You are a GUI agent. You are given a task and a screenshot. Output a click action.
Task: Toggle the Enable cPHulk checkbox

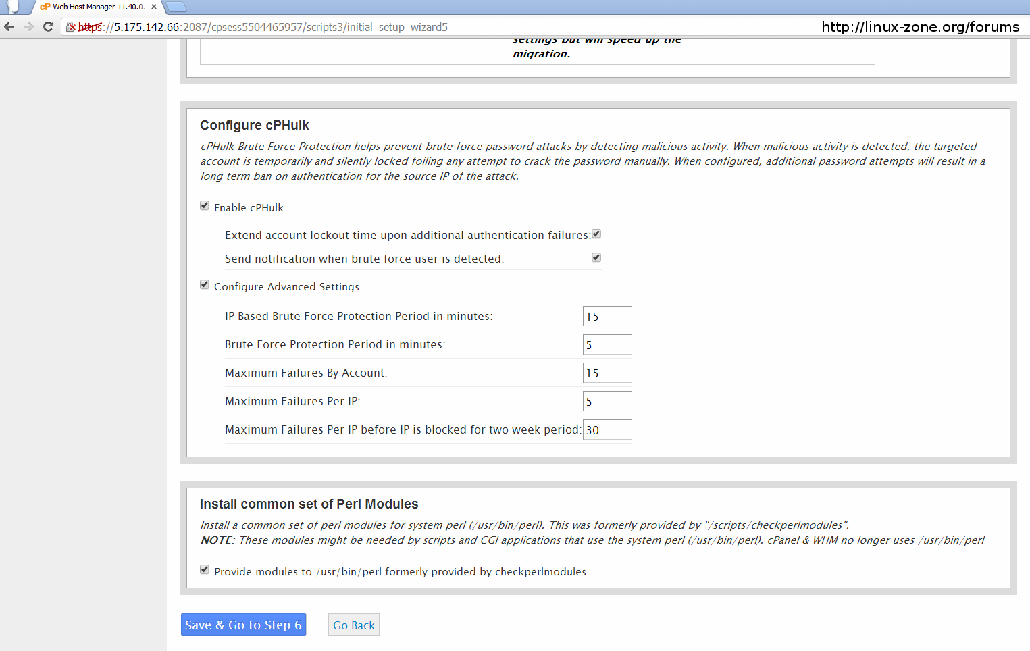coord(205,206)
